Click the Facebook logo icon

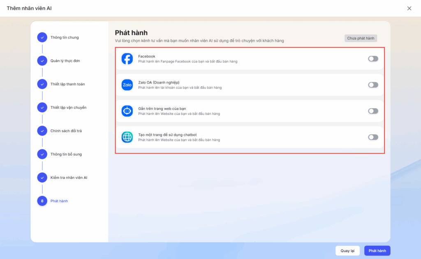(127, 59)
